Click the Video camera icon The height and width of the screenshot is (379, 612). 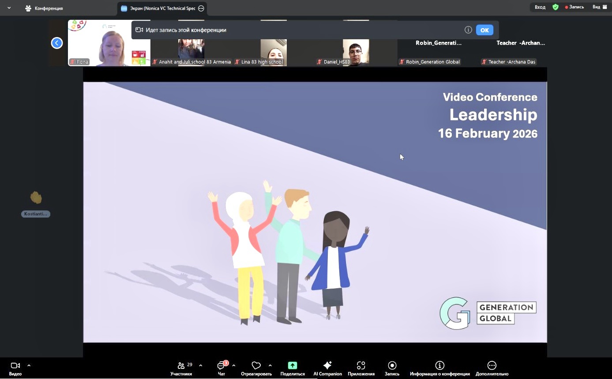click(x=15, y=366)
